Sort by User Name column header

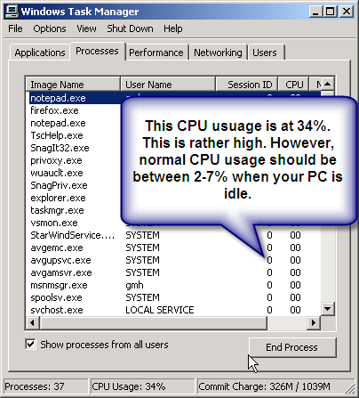coord(168,85)
